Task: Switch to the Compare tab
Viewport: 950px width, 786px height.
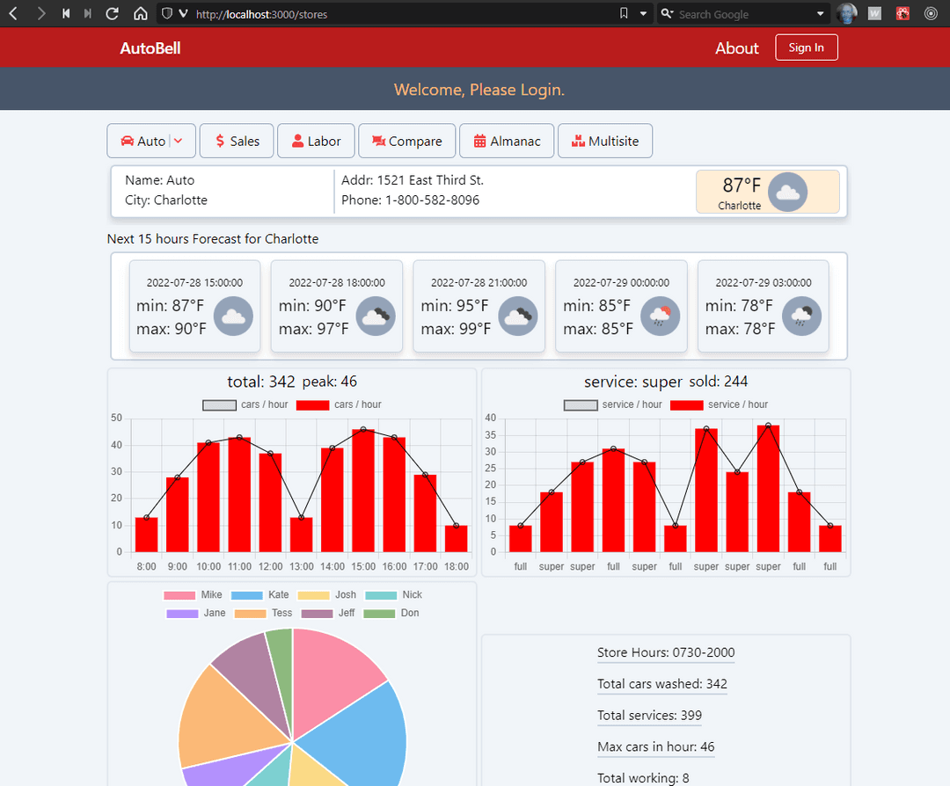Action: tap(407, 141)
